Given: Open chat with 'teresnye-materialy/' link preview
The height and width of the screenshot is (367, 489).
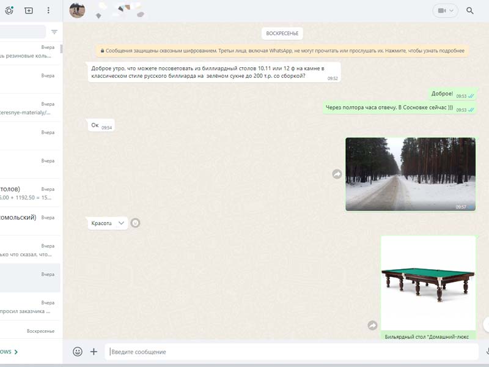Looking at the screenshot, I should (x=30, y=108).
